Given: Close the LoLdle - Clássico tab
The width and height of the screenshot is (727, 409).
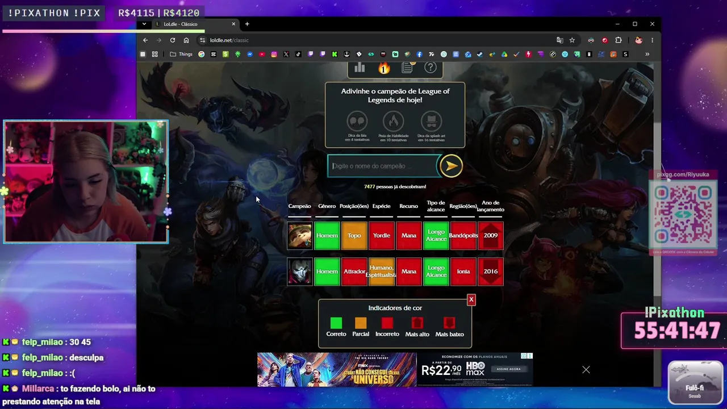Looking at the screenshot, I should coord(233,24).
